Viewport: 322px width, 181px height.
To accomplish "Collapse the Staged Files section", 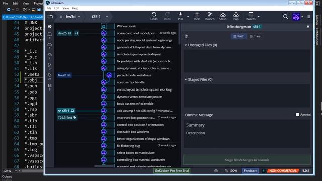I will tap(186, 79).
